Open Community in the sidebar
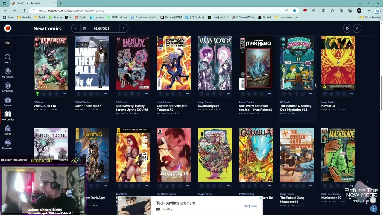 pyautogui.click(x=8, y=145)
